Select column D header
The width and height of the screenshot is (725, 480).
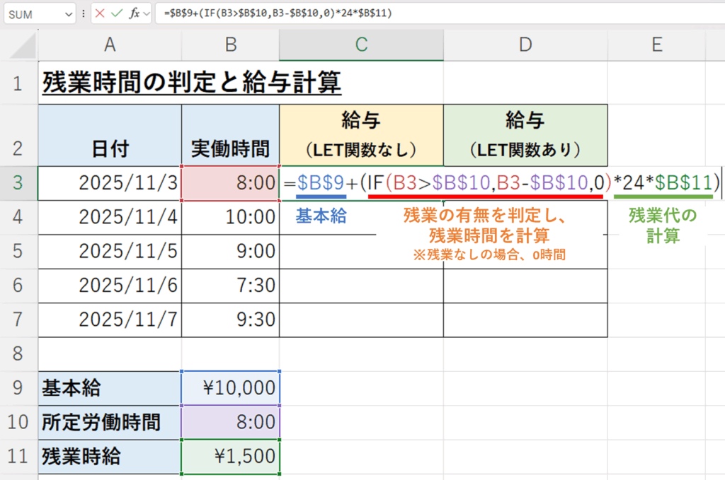pyautogui.click(x=525, y=45)
